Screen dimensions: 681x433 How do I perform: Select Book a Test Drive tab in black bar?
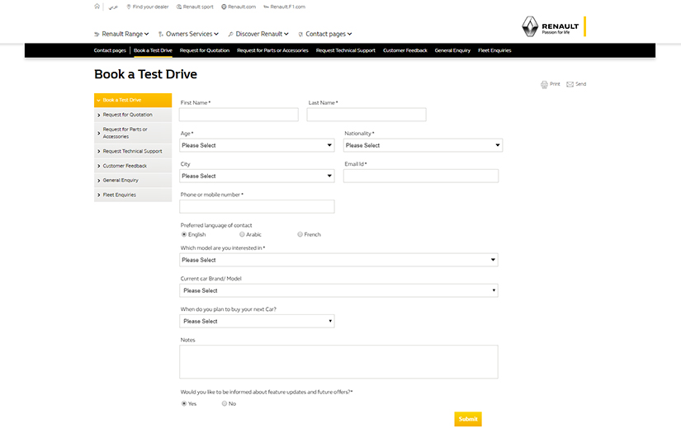tap(153, 50)
